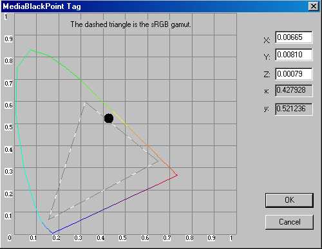The width and height of the screenshot is (322, 249).
Task: Click the lowercase y chromaticity field 0.521236
Action: [x=294, y=109]
